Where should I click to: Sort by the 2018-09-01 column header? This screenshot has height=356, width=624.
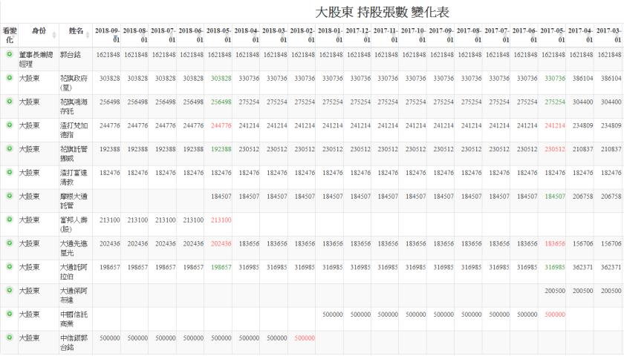[x=108, y=35]
